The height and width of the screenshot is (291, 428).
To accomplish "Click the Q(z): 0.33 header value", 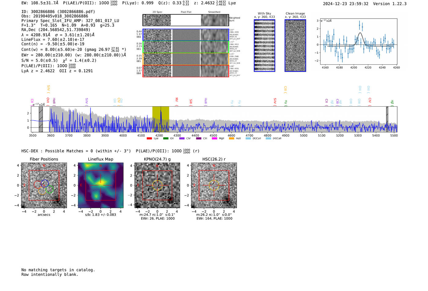I will pos(174,3).
